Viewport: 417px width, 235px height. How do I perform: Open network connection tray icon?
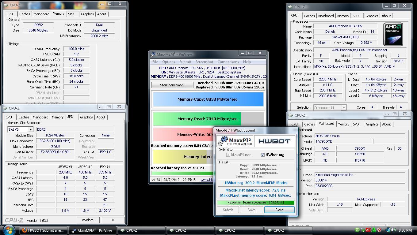[x=388, y=230]
